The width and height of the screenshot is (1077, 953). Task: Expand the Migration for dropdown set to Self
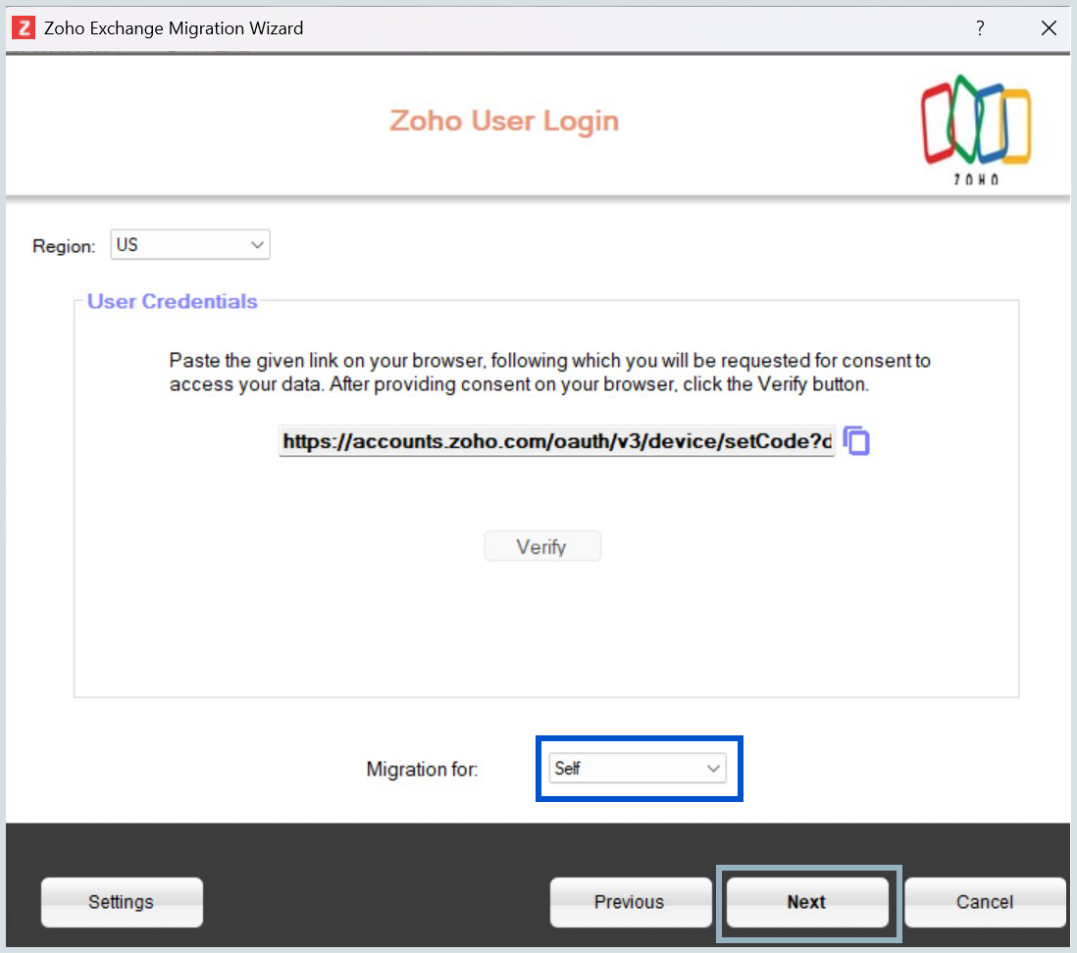[638, 769]
